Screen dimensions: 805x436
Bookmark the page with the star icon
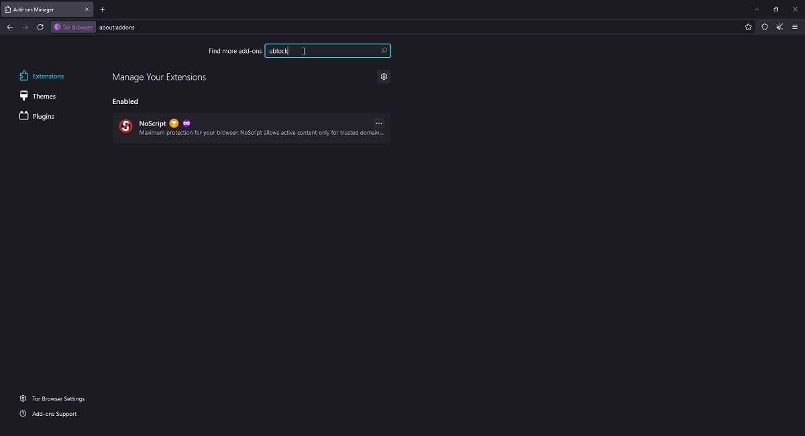(x=748, y=27)
